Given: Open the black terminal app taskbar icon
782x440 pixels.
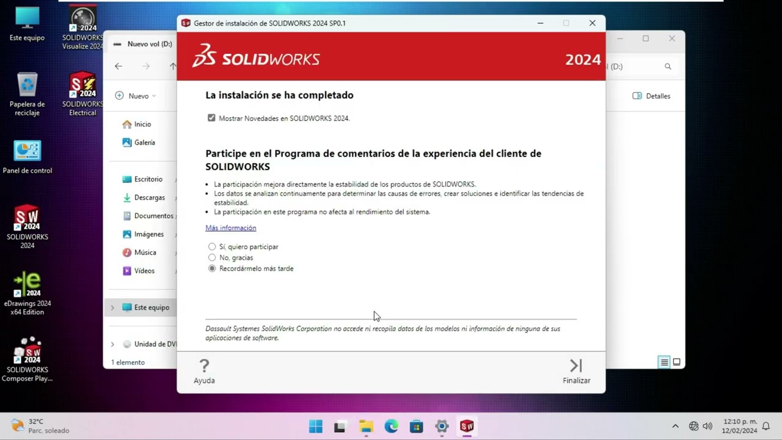Looking at the screenshot, I should (340, 427).
